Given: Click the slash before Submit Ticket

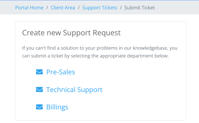Looking at the screenshot, I should pyautogui.click(x=121, y=8).
